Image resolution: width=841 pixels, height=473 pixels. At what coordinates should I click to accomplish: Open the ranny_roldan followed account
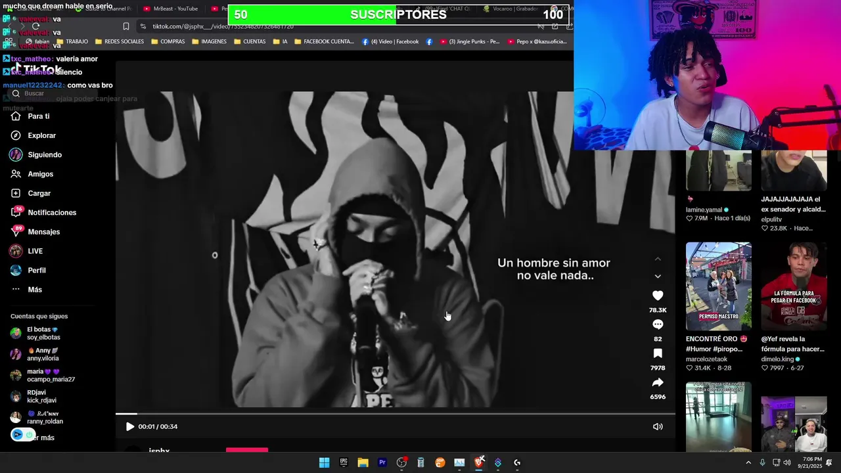(37, 418)
